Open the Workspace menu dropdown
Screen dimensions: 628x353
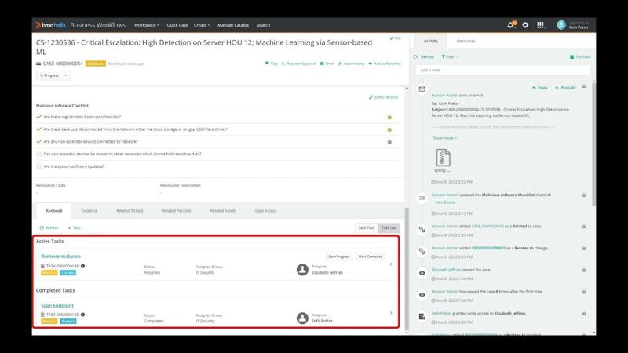147,25
